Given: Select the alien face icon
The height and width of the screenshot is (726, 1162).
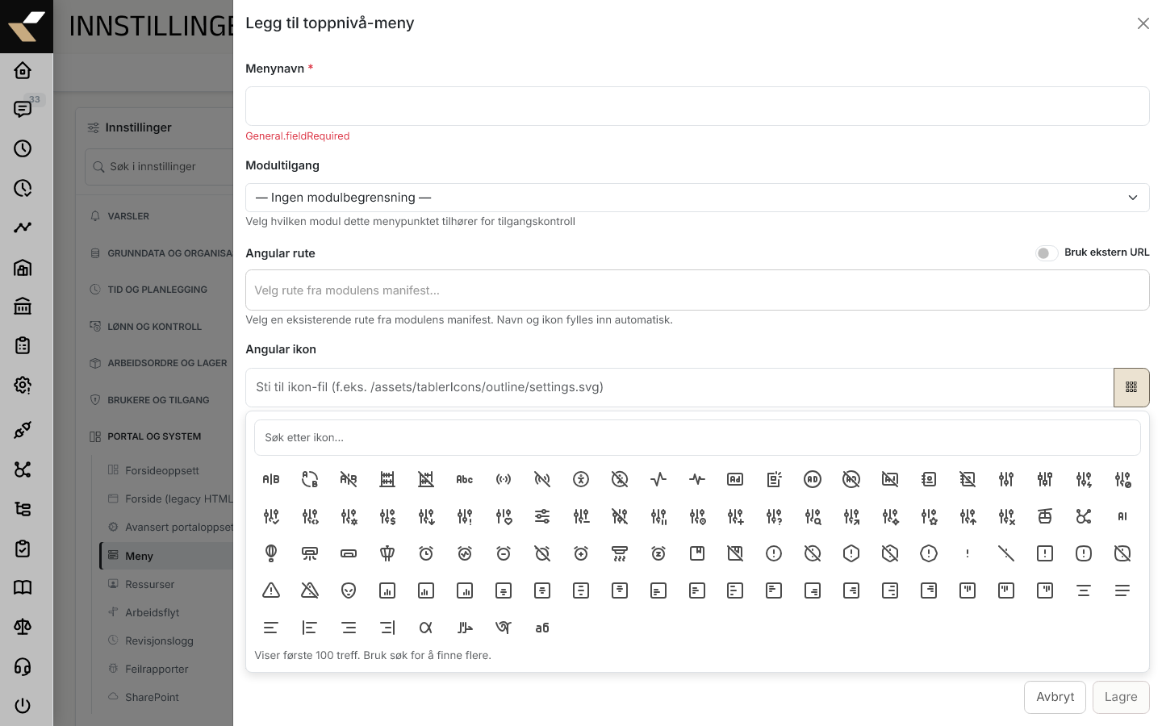Looking at the screenshot, I should (x=349, y=590).
